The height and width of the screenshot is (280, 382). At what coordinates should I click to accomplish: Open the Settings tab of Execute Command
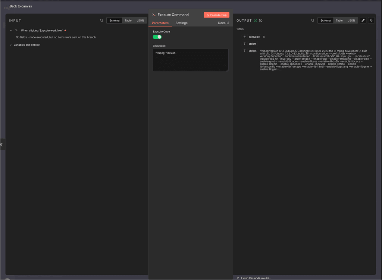coord(181,23)
